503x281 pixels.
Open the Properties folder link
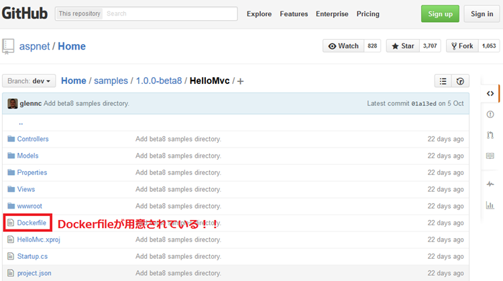click(32, 172)
